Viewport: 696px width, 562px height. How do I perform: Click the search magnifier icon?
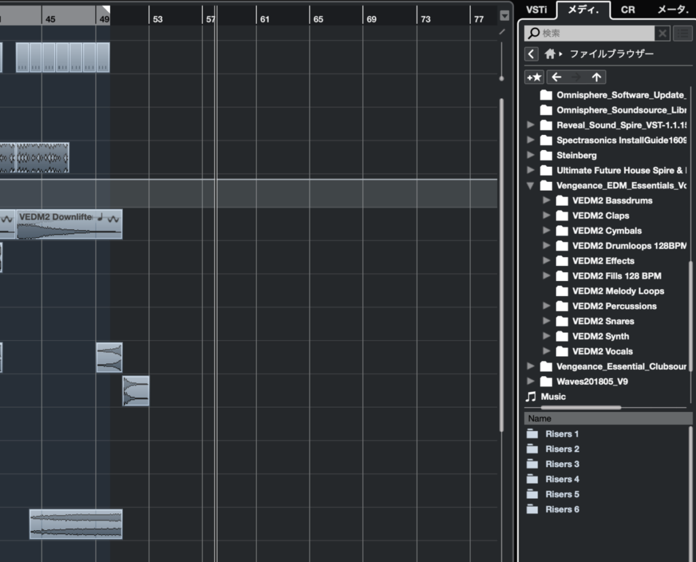pyautogui.click(x=534, y=33)
